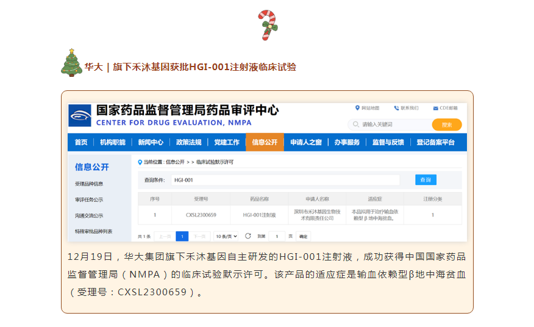
Task: Click the 到第 page number input
Action: (277, 236)
